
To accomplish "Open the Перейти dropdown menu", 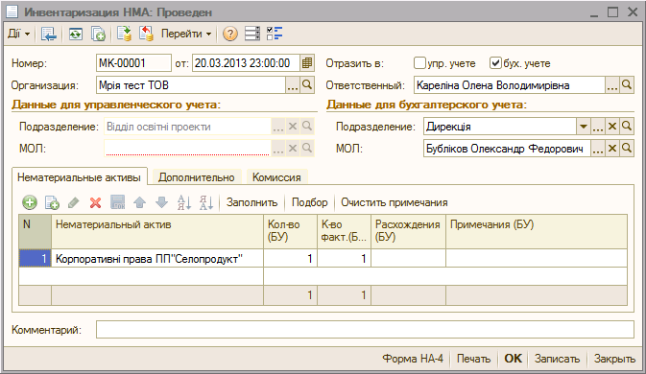I will pos(186,34).
